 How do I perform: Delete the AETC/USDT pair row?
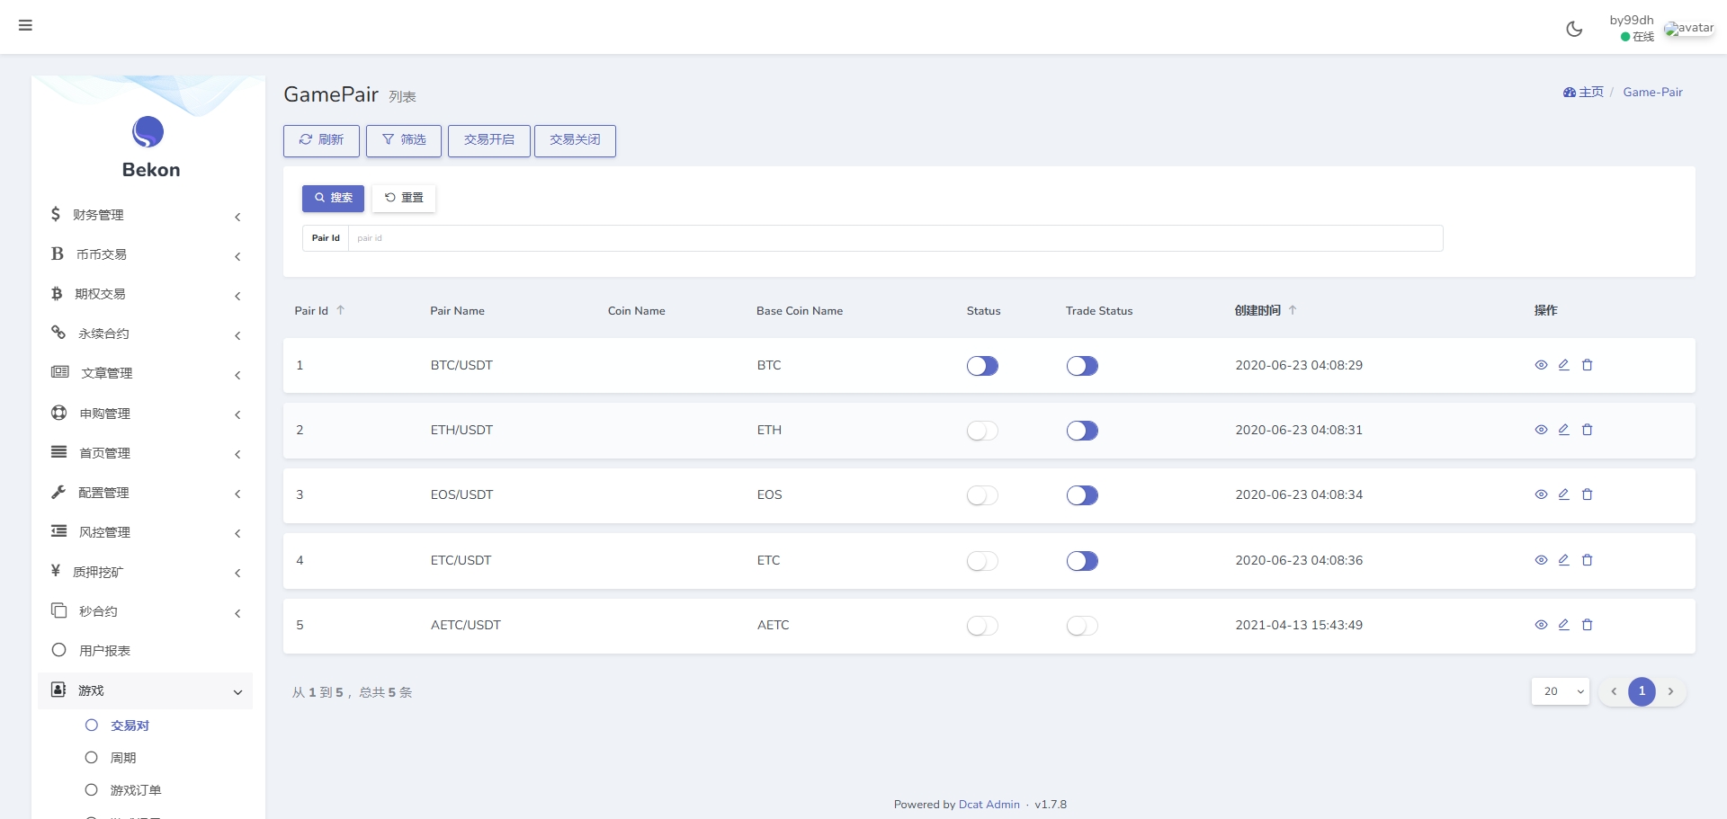(1587, 625)
